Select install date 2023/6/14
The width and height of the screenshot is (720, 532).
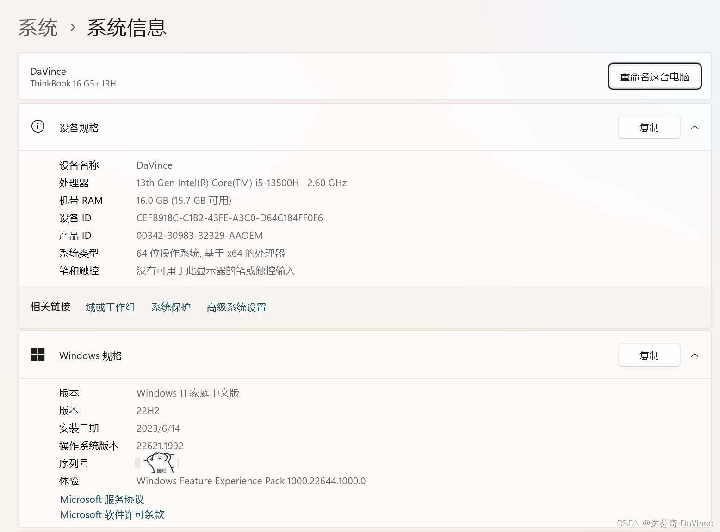click(158, 428)
